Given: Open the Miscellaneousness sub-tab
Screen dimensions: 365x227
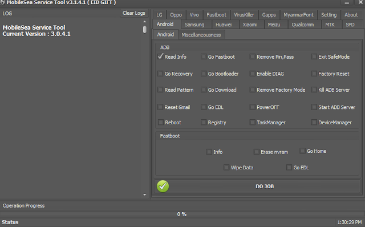Looking at the screenshot, I should (x=201, y=35).
